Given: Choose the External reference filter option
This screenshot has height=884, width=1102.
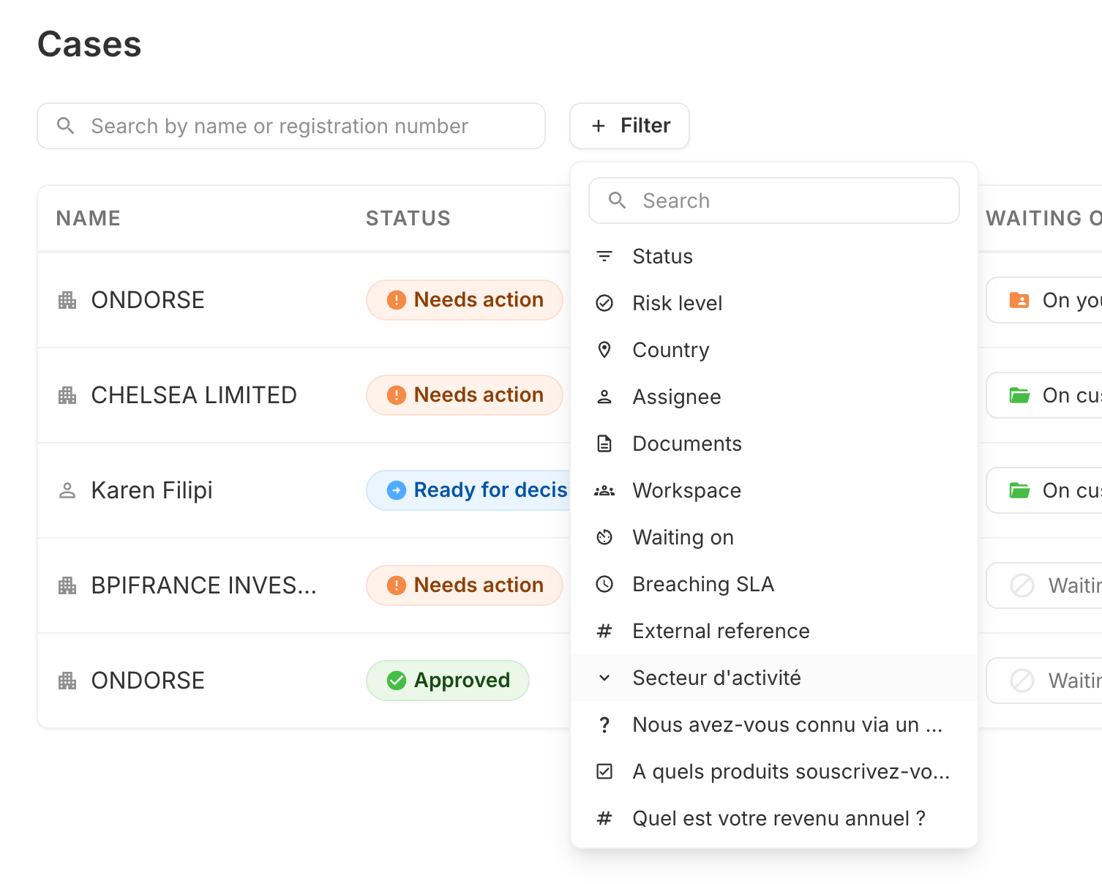Looking at the screenshot, I should 721,631.
